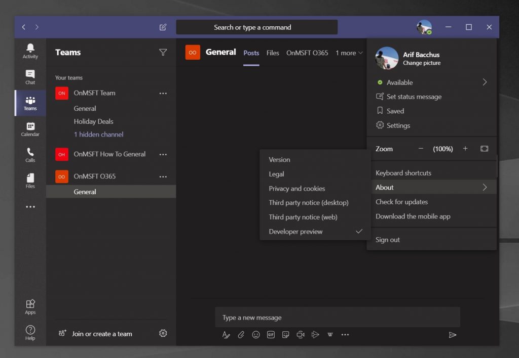Open the emoji picker
The height and width of the screenshot is (358, 519).
pyautogui.click(x=256, y=335)
